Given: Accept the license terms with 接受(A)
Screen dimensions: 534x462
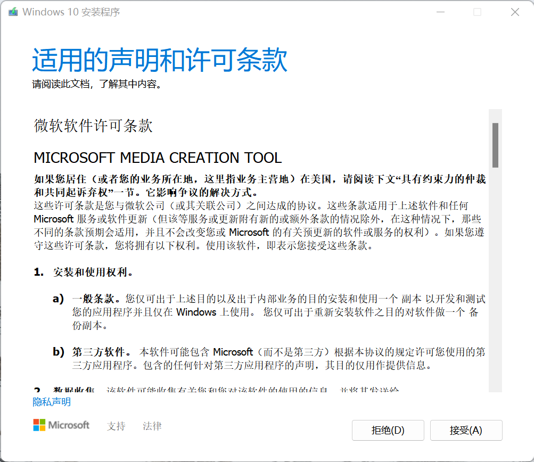Looking at the screenshot, I should (x=466, y=430).
